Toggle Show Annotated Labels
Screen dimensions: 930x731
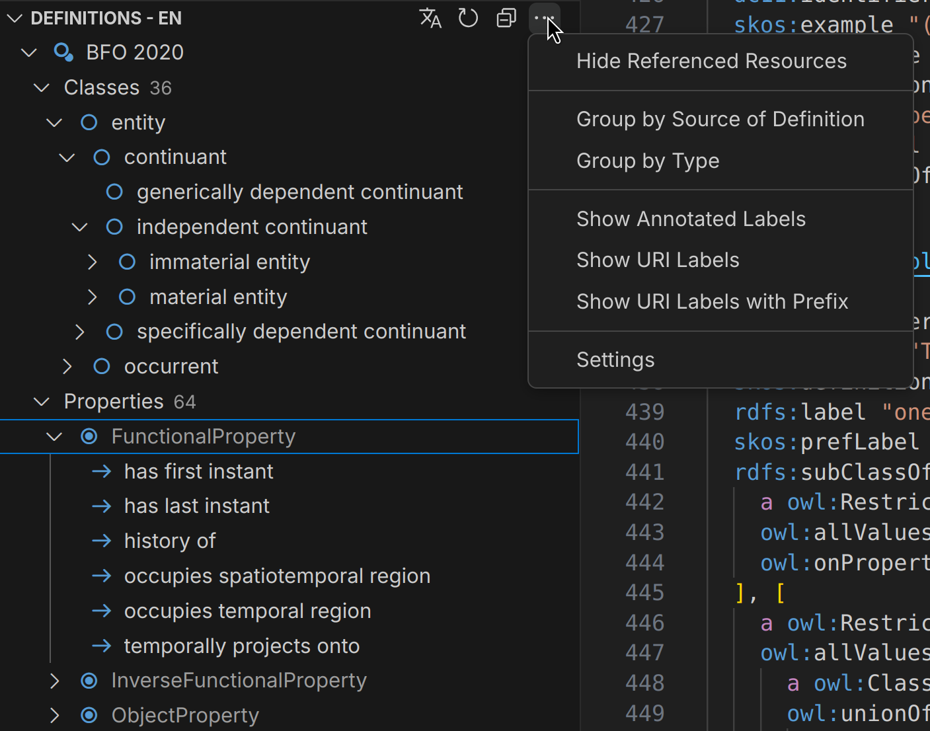tap(691, 219)
